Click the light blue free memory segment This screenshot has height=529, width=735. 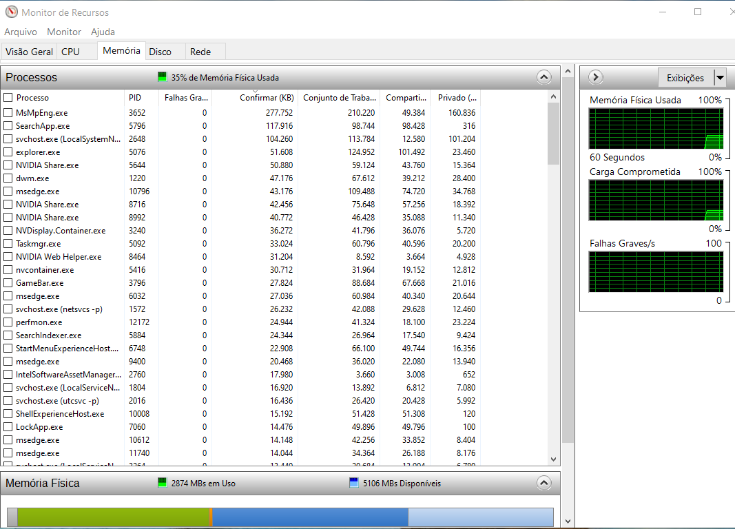[481, 517]
